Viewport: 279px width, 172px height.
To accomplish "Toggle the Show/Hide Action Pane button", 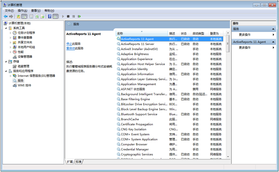I will coord(56,16).
